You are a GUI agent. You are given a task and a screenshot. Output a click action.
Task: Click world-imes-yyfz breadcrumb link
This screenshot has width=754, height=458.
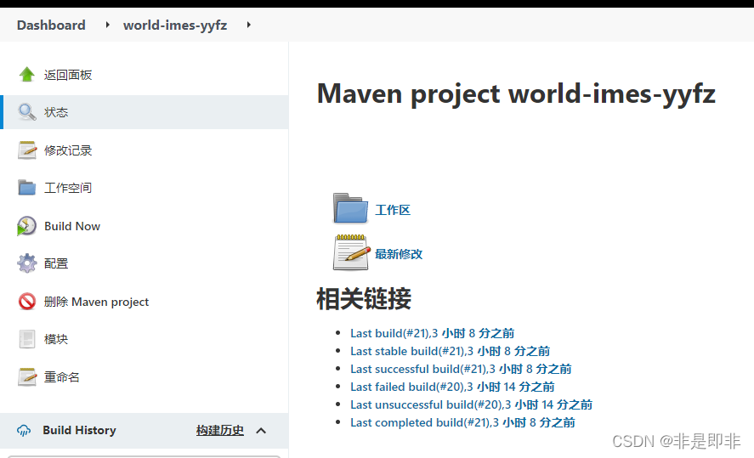click(x=175, y=25)
